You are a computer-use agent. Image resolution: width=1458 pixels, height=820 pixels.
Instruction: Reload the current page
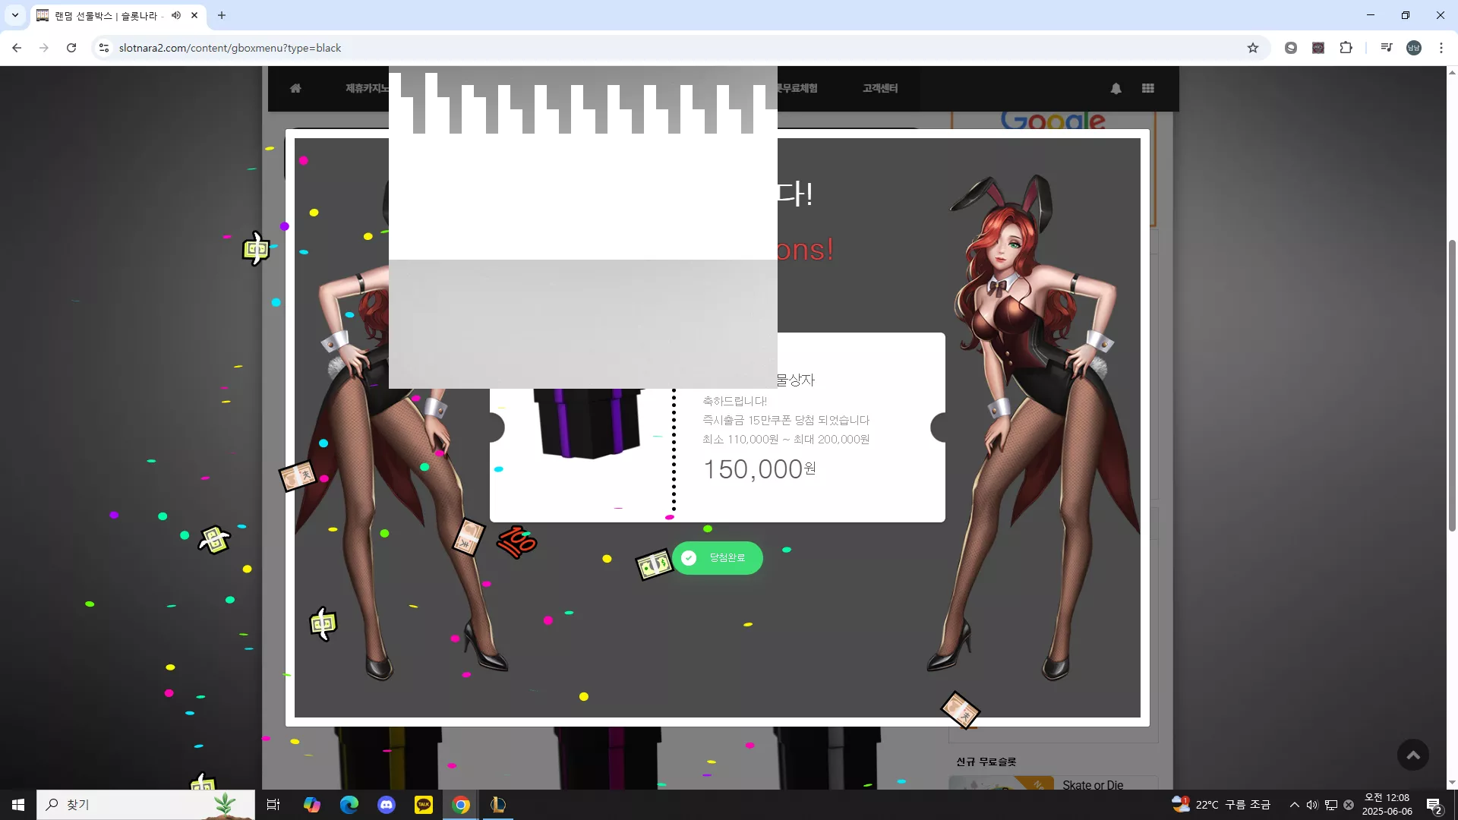[71, 48]
